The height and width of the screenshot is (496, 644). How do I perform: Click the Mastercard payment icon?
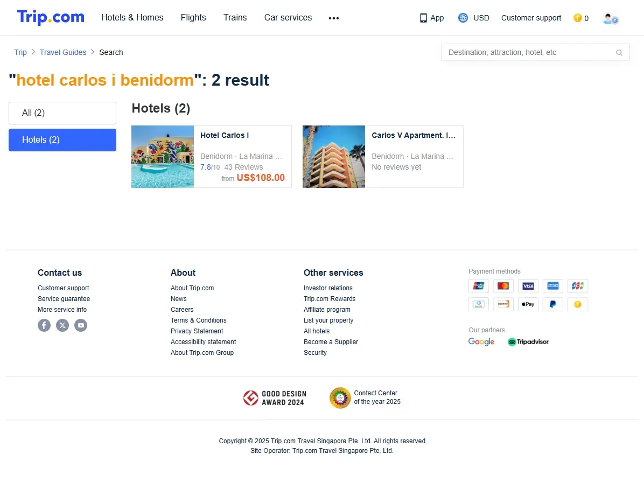tap(503, 285)
